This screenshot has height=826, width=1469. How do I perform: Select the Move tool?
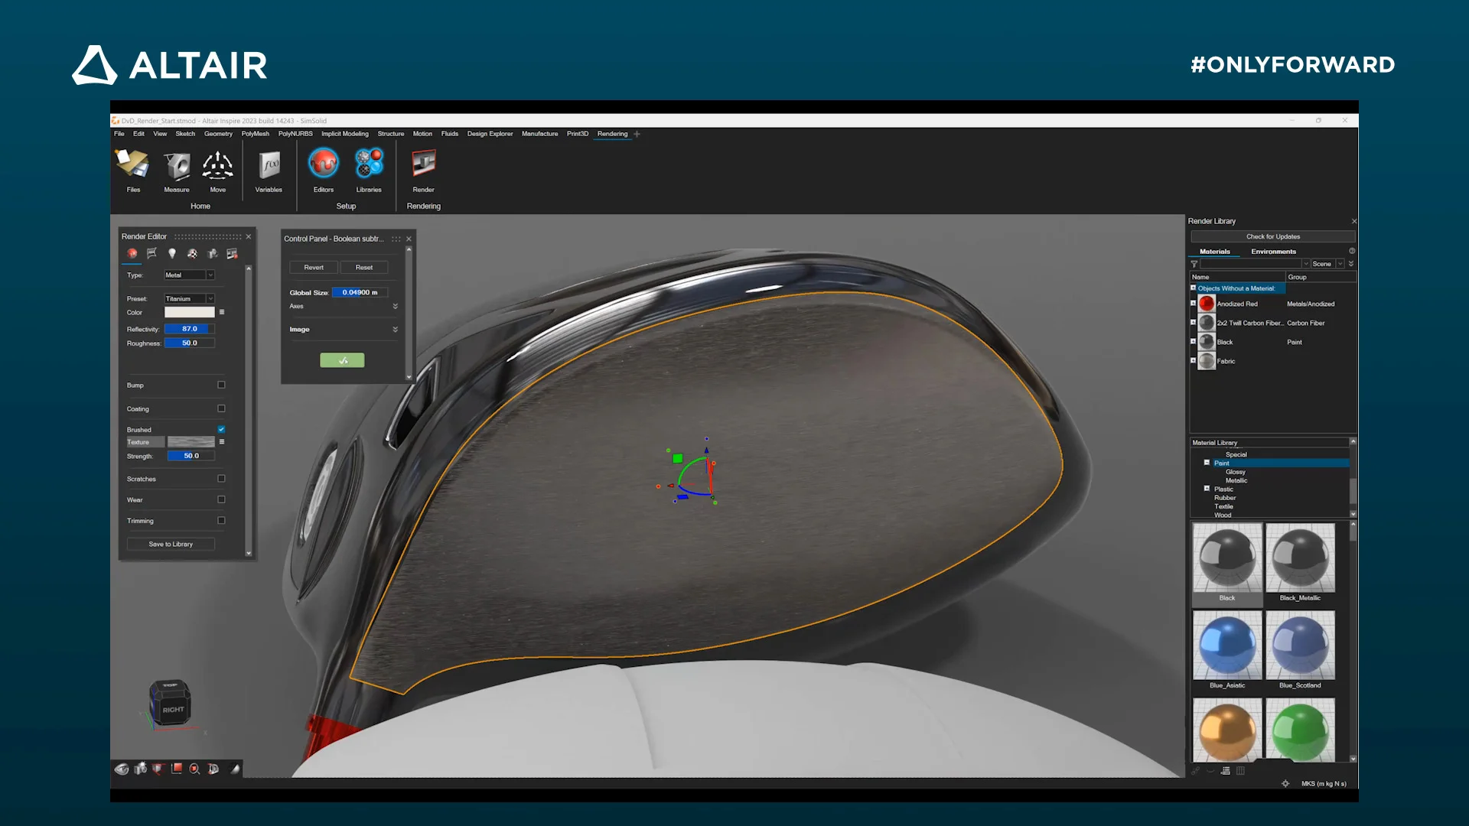click(218, 167)
